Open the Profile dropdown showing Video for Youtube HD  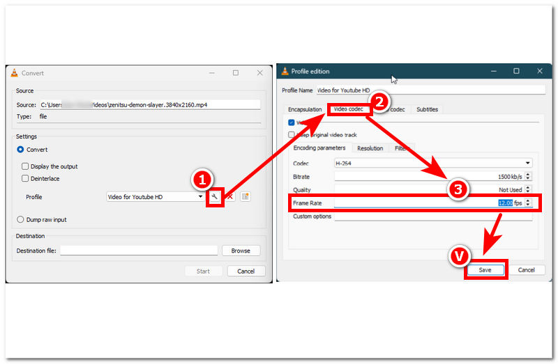tap(155, 197)
